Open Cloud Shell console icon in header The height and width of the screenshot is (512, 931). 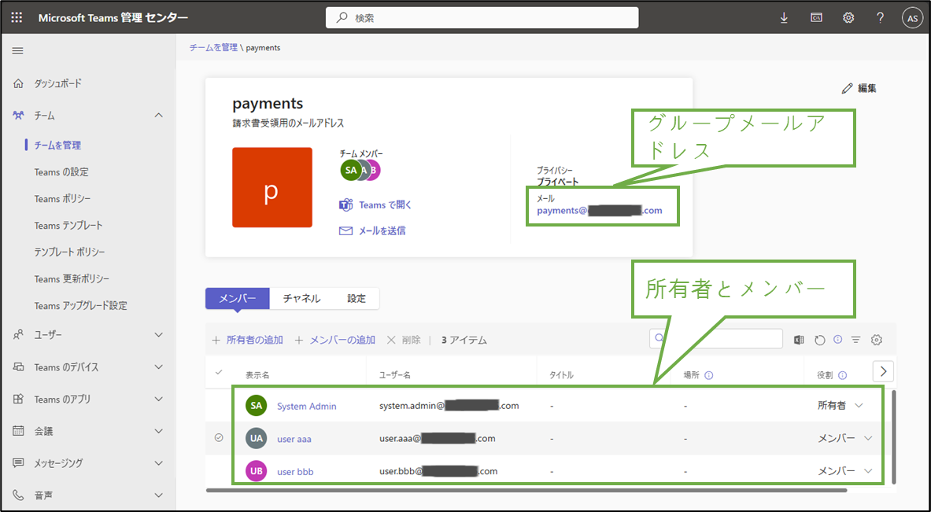coord(816,18)
